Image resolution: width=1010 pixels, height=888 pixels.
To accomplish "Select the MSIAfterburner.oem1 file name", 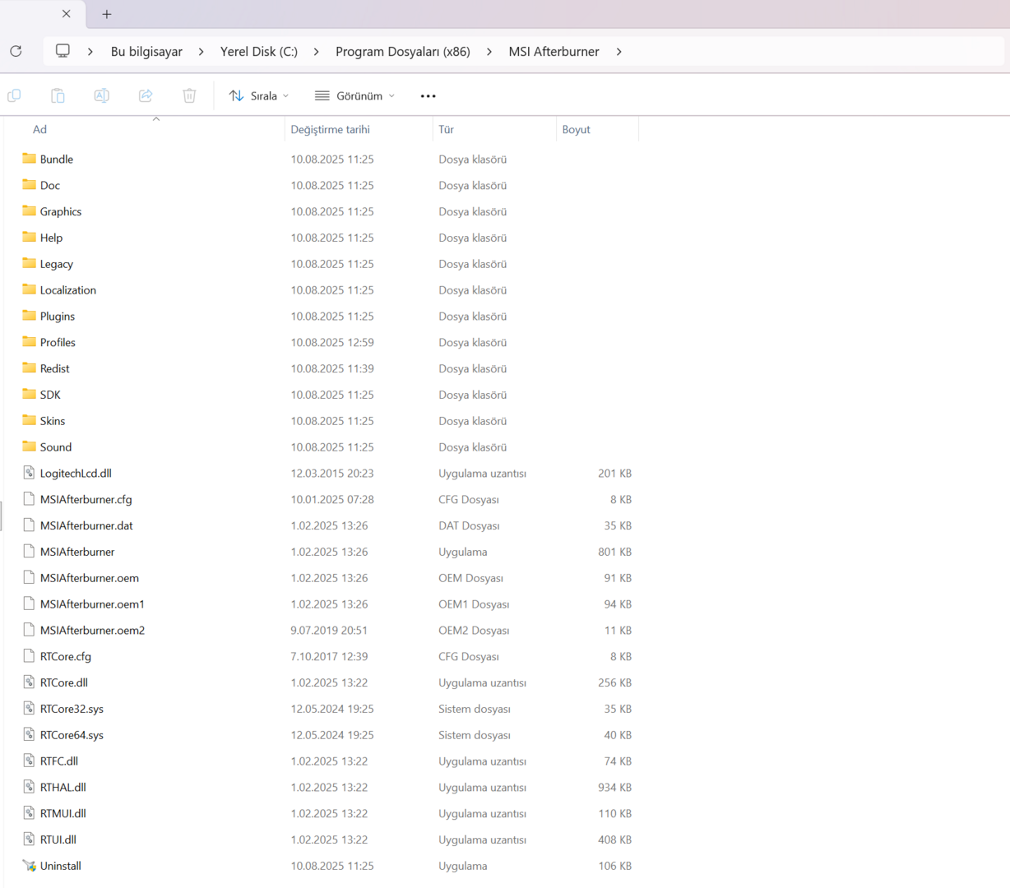I will tap(92, 604).
